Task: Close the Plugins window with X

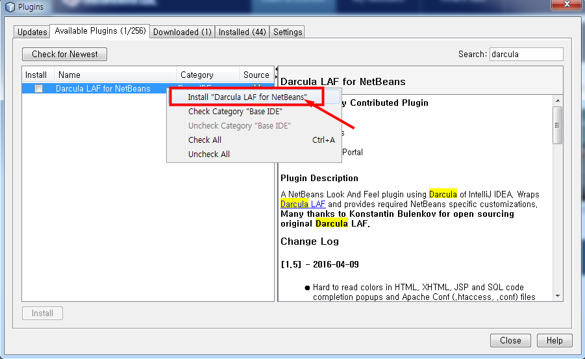Action: coord(567,5)
